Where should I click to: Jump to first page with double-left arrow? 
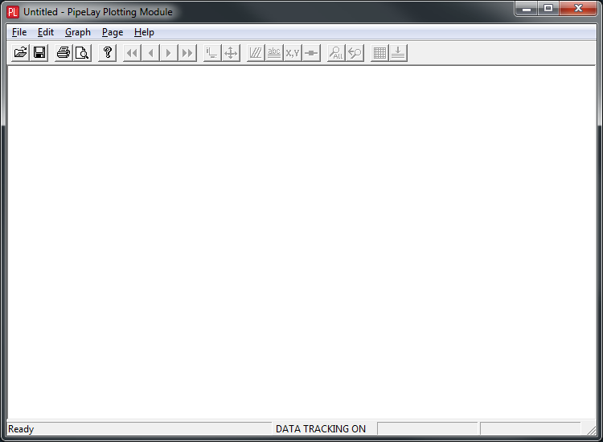click(x=133, y=53)
